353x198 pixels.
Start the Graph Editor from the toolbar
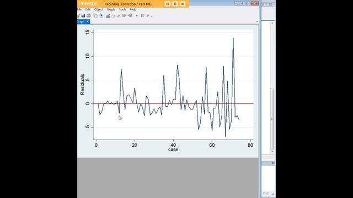[x=108, y=16]
